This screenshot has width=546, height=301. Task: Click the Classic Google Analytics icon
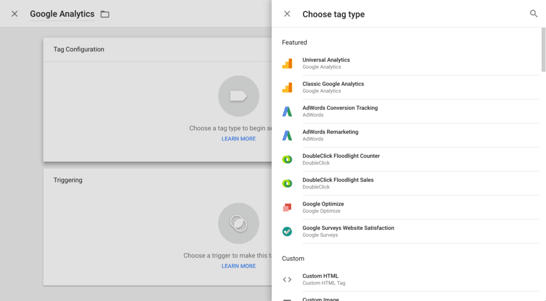pos(287,88)
